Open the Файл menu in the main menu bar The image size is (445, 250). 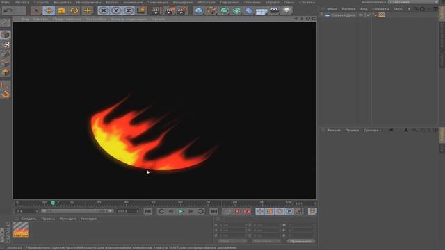click(x=6, y=2)
